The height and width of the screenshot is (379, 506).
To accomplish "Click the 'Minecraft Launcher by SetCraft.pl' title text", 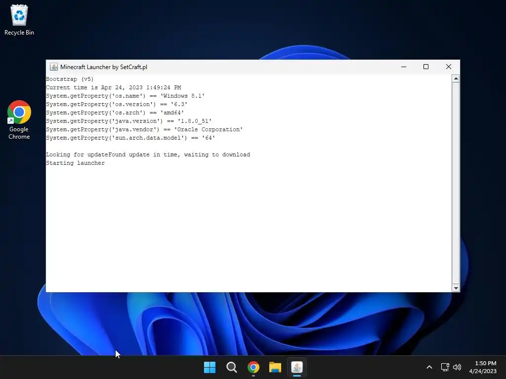I will (104, 67).
